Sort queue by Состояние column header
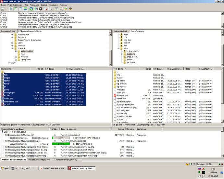This screenshot has height=179, width=224. click(149, 129)
